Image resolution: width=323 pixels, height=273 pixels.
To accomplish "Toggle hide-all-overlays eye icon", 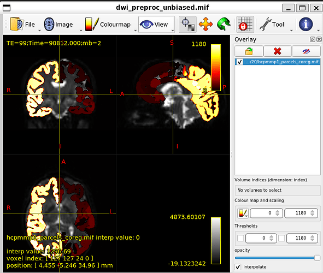I will click(x=306, y=51).
